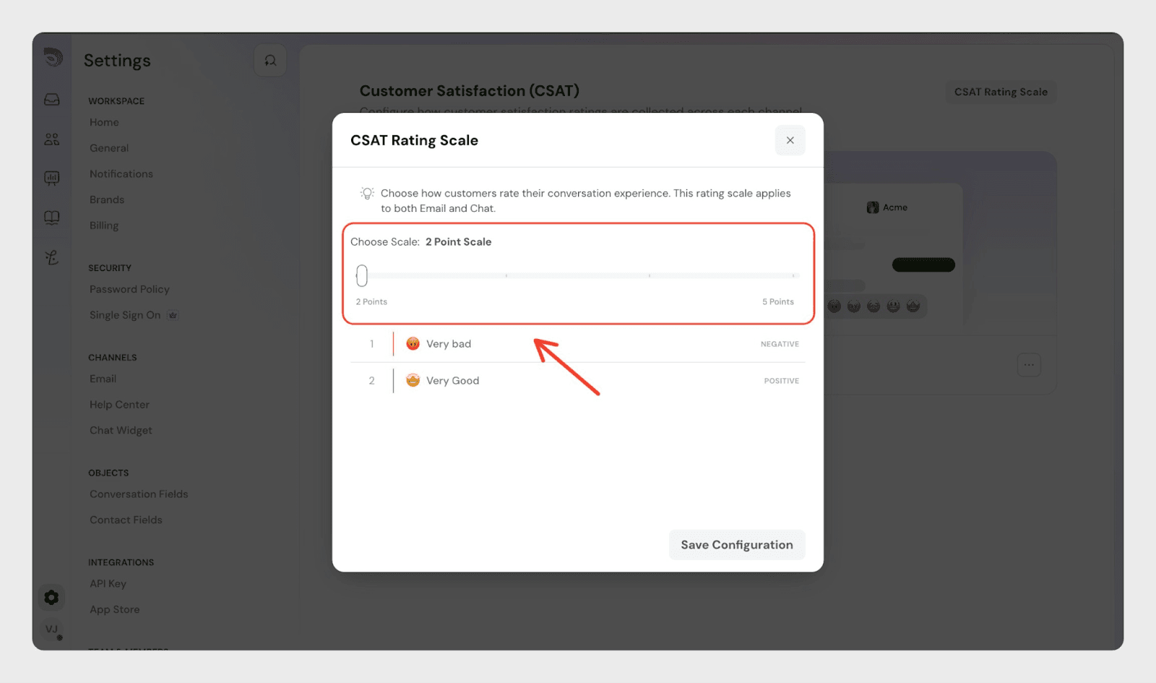This screenshot has width=1156, height=683.
Task: Open the three-dot more options menu
Action: coord(1029,365)
